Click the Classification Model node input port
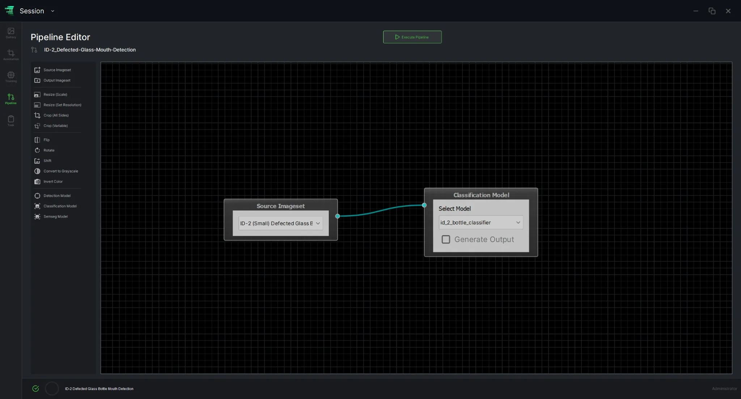Viewport: 741px width, 399px height. point(424,205)
